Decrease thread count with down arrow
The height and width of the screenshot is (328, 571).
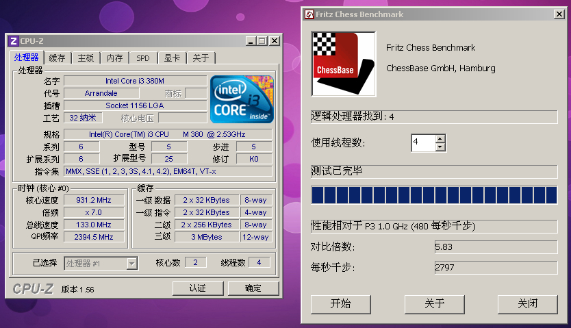pos(440,147)
